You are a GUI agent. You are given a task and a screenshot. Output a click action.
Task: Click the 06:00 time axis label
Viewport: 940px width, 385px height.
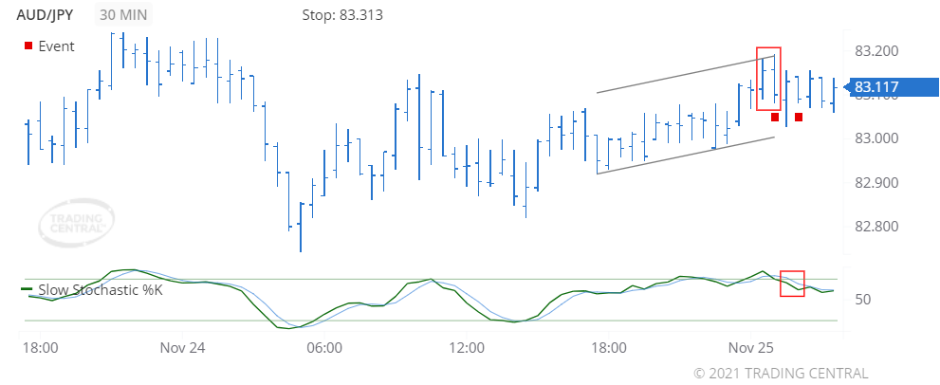(x=325, y=348)
